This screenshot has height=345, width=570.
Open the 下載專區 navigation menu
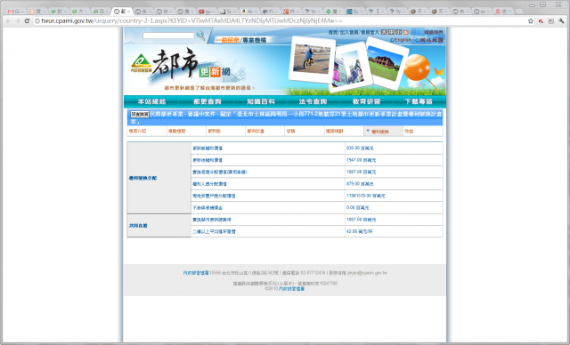coord(419,101)
